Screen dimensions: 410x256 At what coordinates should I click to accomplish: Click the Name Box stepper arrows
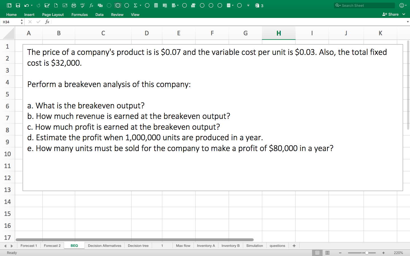(x=22, y=22)
